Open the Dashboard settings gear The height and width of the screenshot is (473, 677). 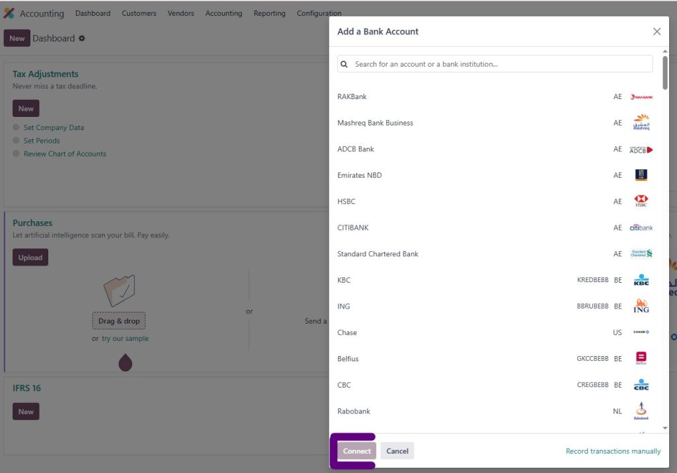click(81, 38)
